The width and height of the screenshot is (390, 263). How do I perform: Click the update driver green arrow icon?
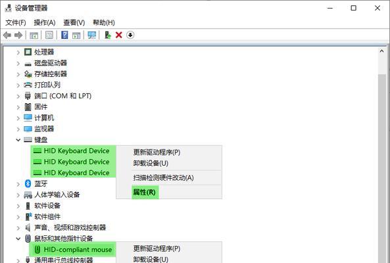(108, 35)
